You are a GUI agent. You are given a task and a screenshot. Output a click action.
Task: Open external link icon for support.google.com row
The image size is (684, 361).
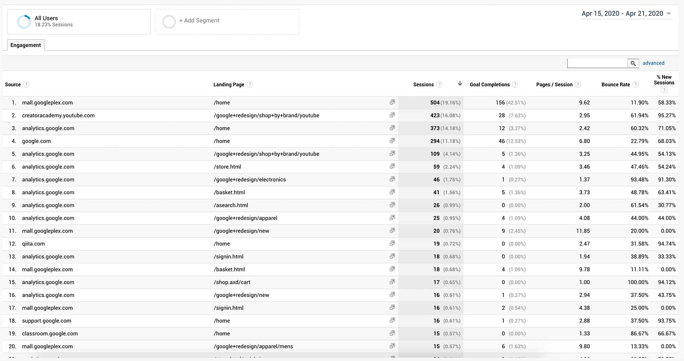pos(392,320)
